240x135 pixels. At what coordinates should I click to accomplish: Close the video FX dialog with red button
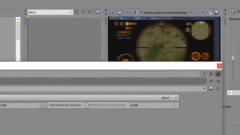(219, 66)
